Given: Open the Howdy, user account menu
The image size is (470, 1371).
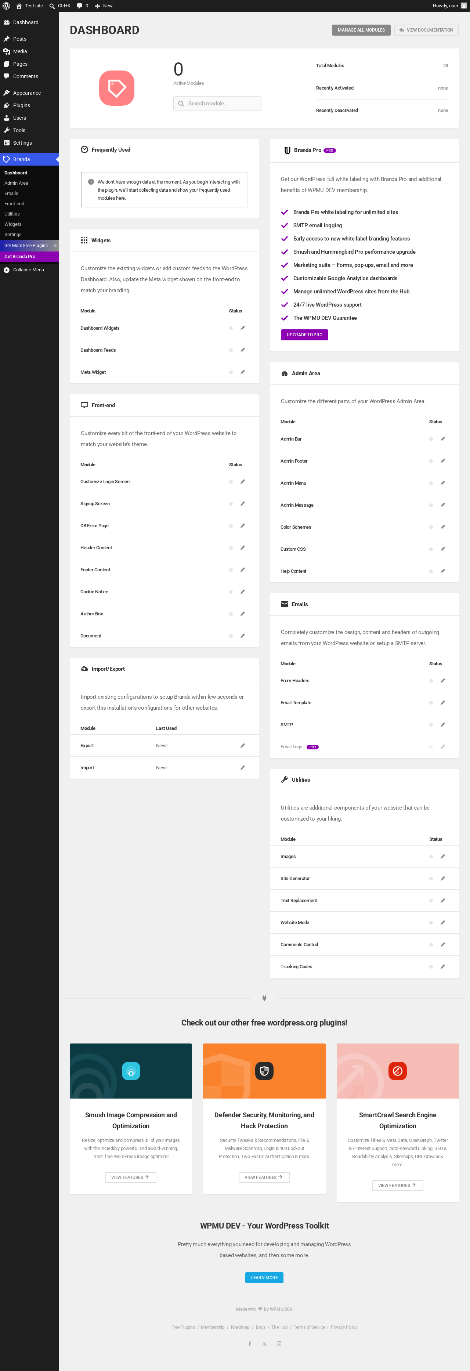Looking at the screenshot, I should tap(449, 6).
